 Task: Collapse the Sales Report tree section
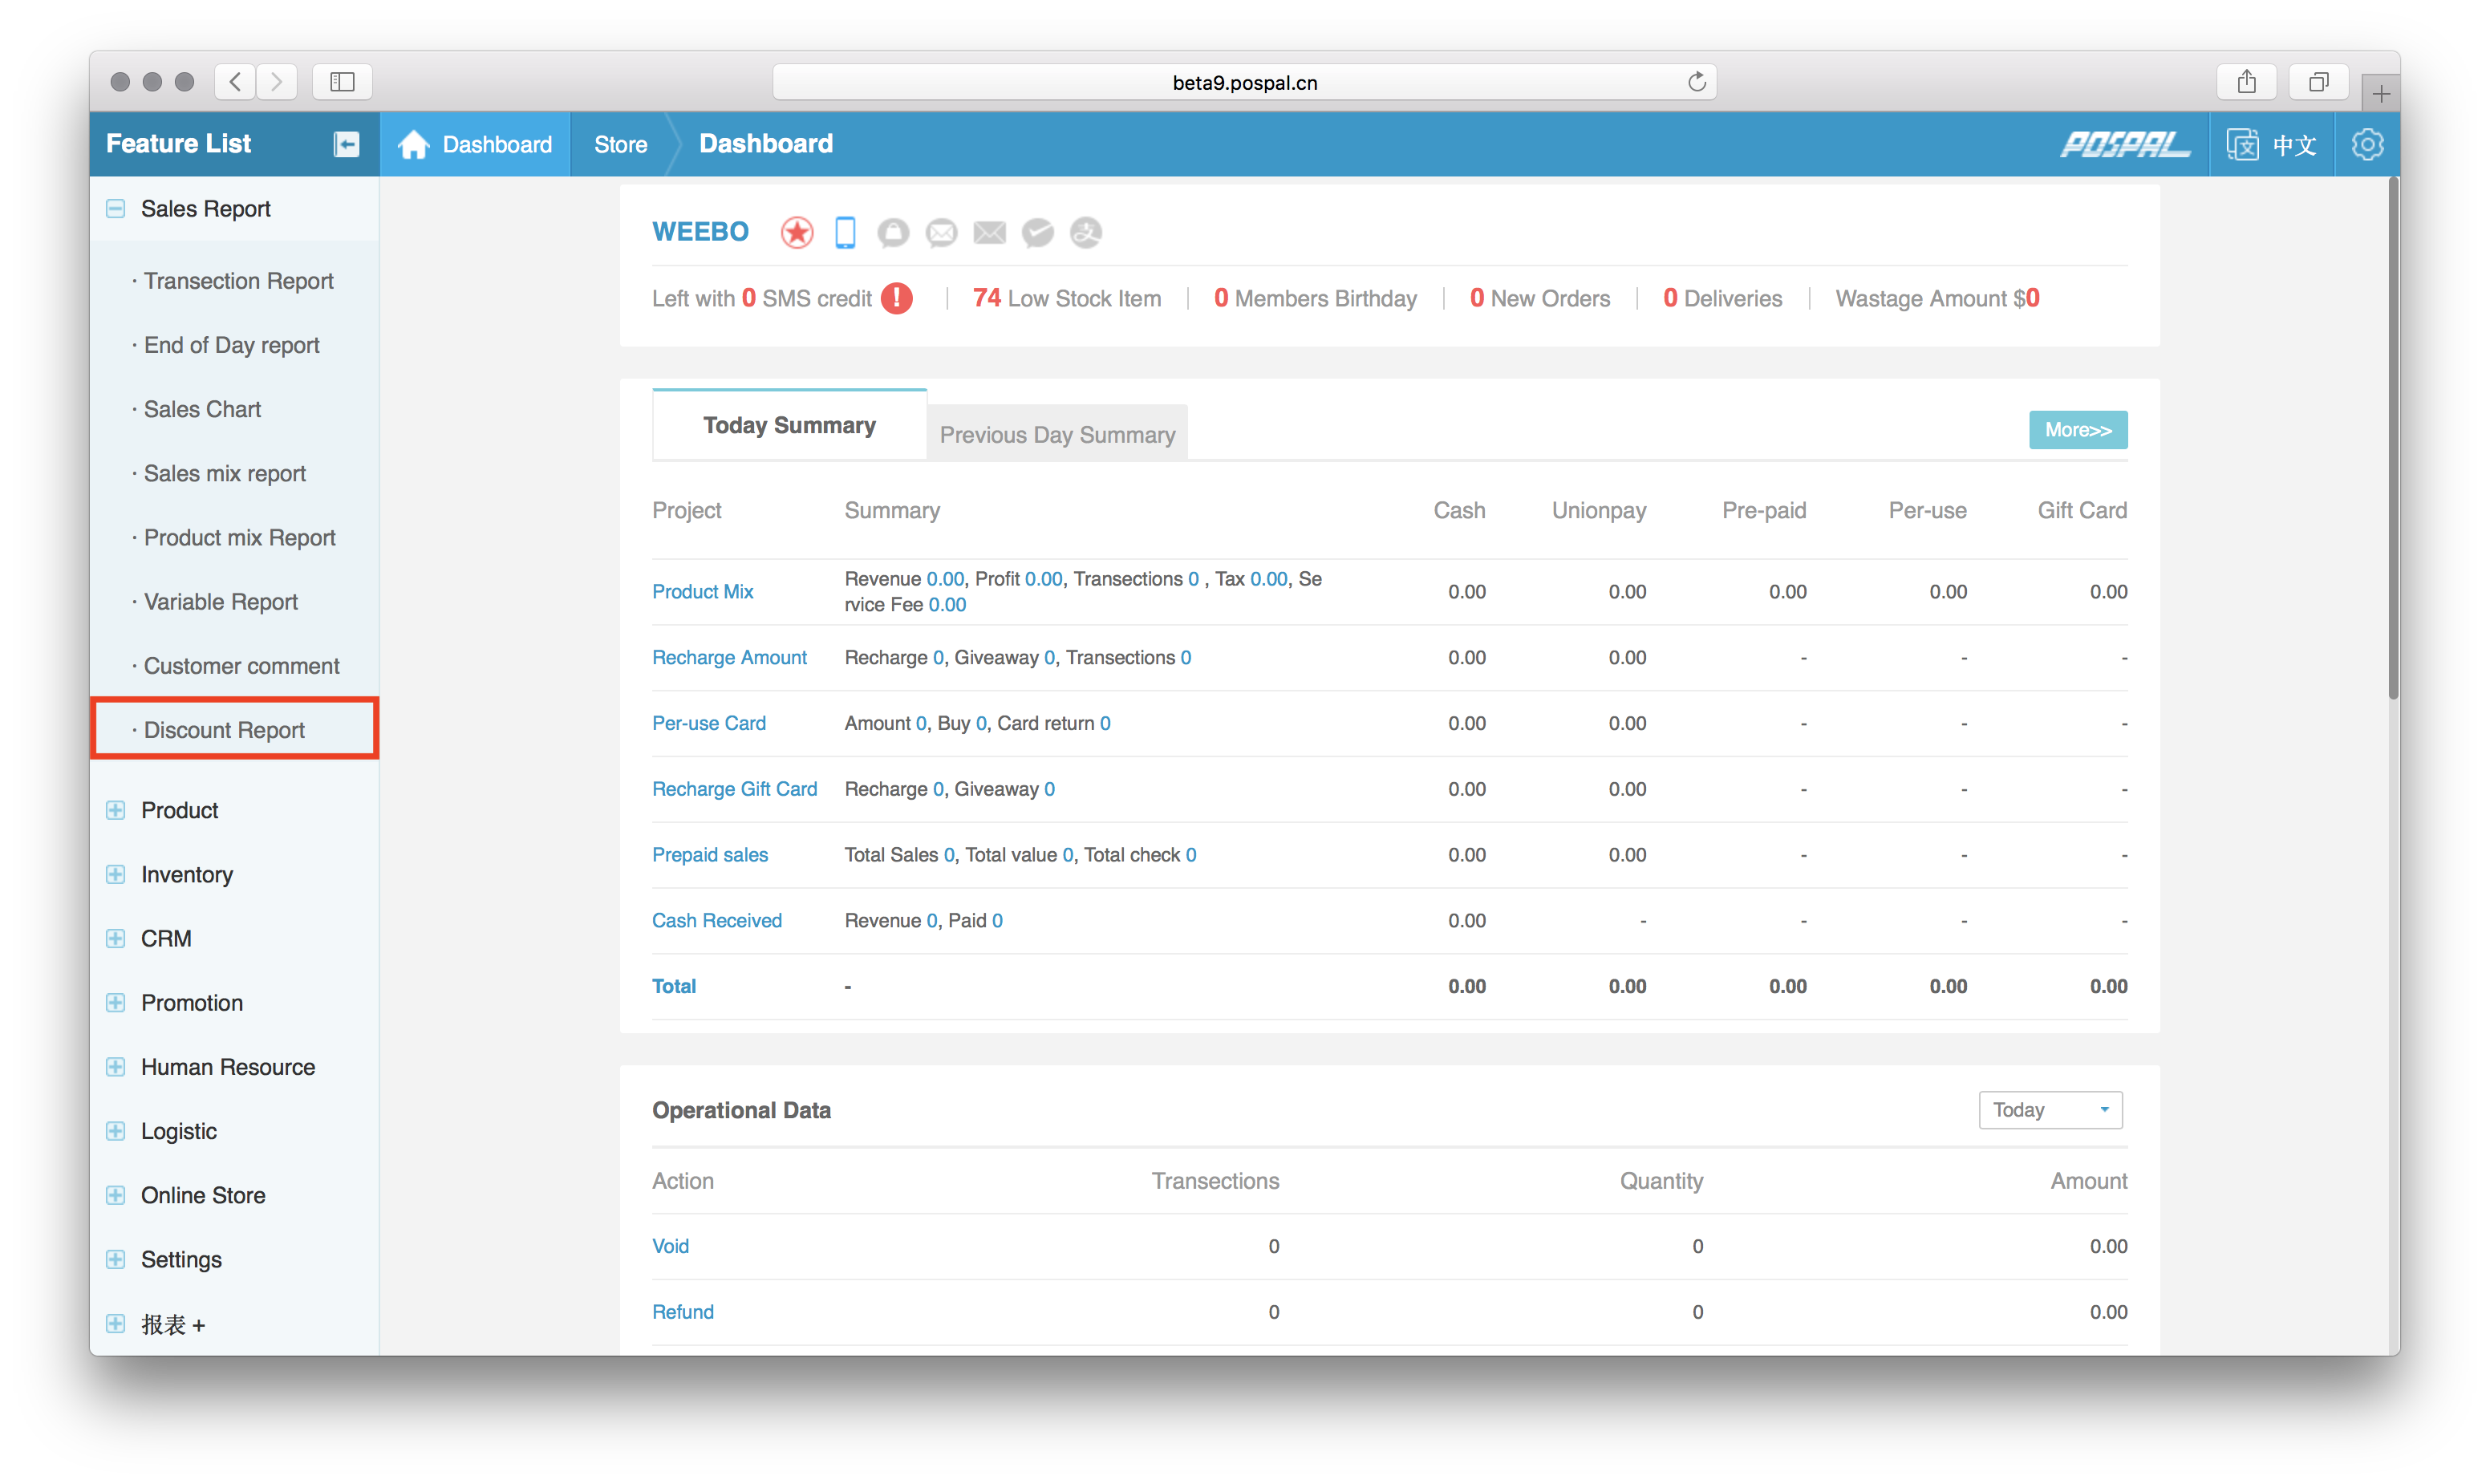click(x=116, y=208)
